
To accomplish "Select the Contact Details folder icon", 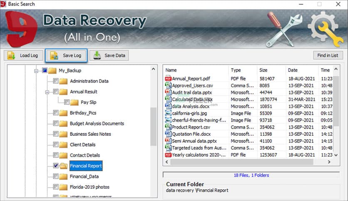I will (63, 155).
